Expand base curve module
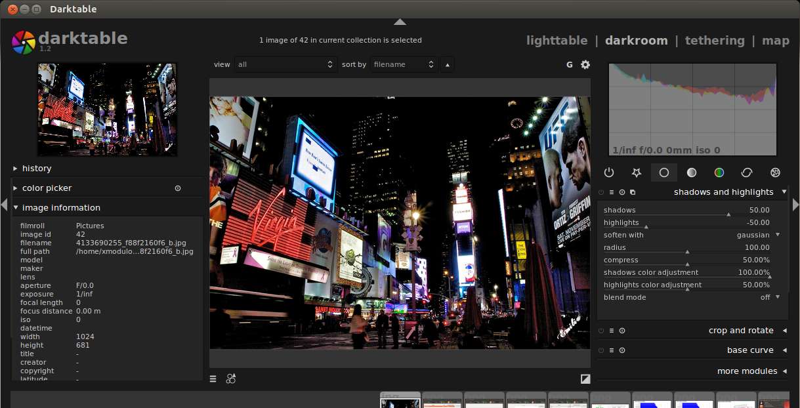This screenshot has height=408, width=800. click(784, 350)
